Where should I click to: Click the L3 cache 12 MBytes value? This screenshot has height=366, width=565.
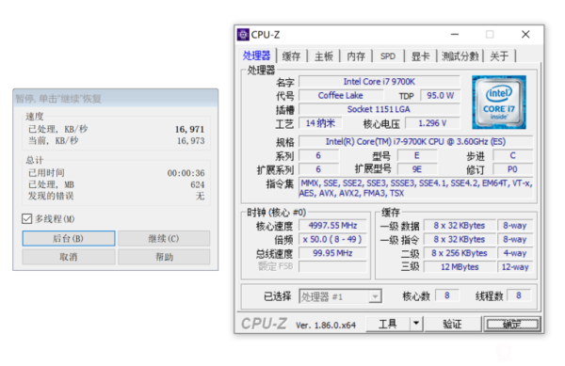point(460,266)
